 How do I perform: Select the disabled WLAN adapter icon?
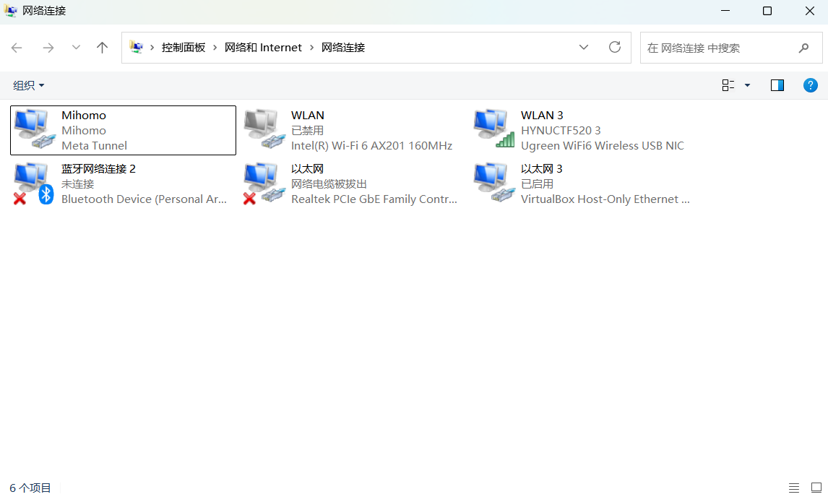[x=263, y=129]
